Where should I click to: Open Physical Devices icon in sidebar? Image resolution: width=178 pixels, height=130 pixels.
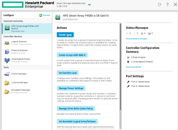coord(7,51)
